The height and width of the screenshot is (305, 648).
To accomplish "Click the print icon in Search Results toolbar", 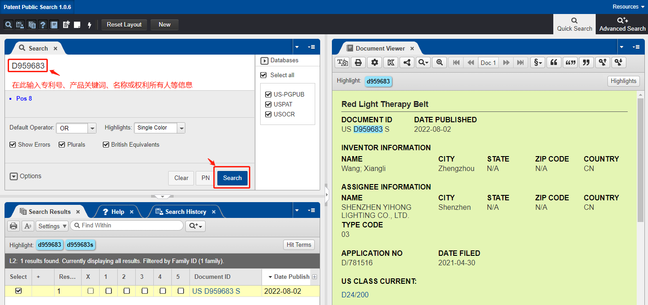I will [x=14, y=226].
